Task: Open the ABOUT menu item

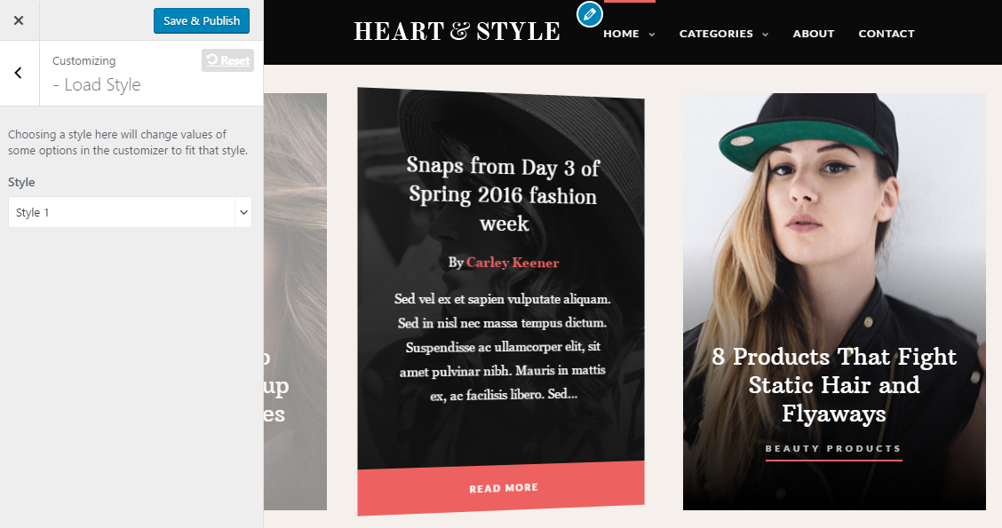Action: (814, 34)
